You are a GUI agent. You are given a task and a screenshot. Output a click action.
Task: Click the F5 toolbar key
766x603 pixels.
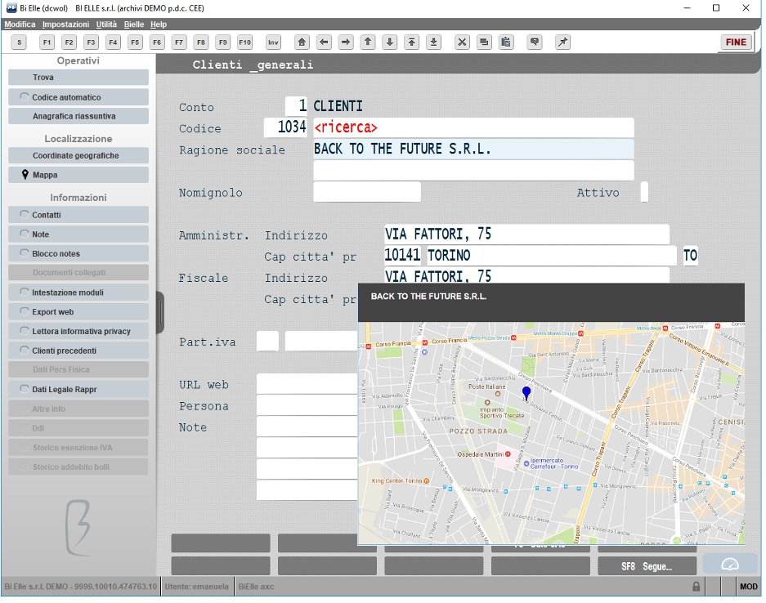[135, 42]
